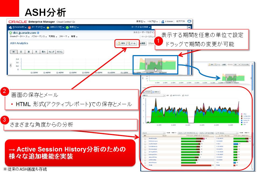Click the right scroll arrow of the timeline chart

click(x=186, y=65)
